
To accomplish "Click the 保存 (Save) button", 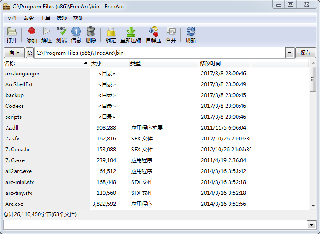I will pos(306,53).
